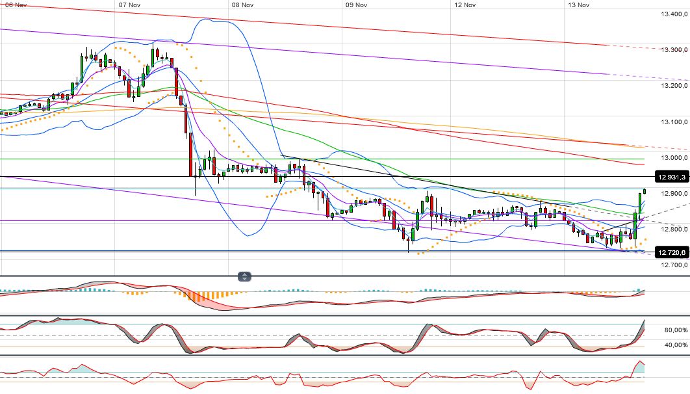Screen dimensions: 690x394
Task: Click the latest peak in bottom indicator panel
Action: point(640,361)
